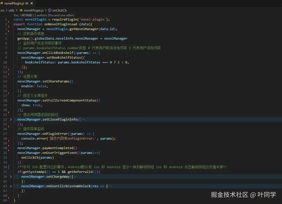Open the onClickCb breadcrumb symbol
This screenshot has width=282, height=204.
[x=60, y=11]
